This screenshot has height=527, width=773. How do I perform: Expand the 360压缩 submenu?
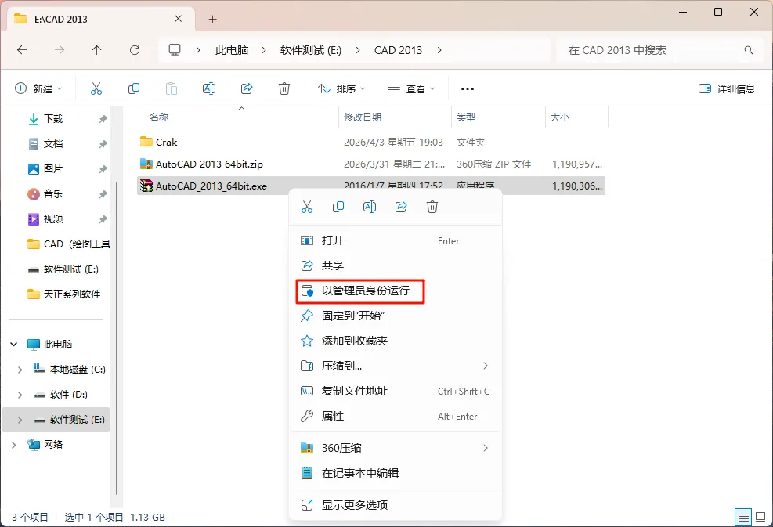(486, 448)
